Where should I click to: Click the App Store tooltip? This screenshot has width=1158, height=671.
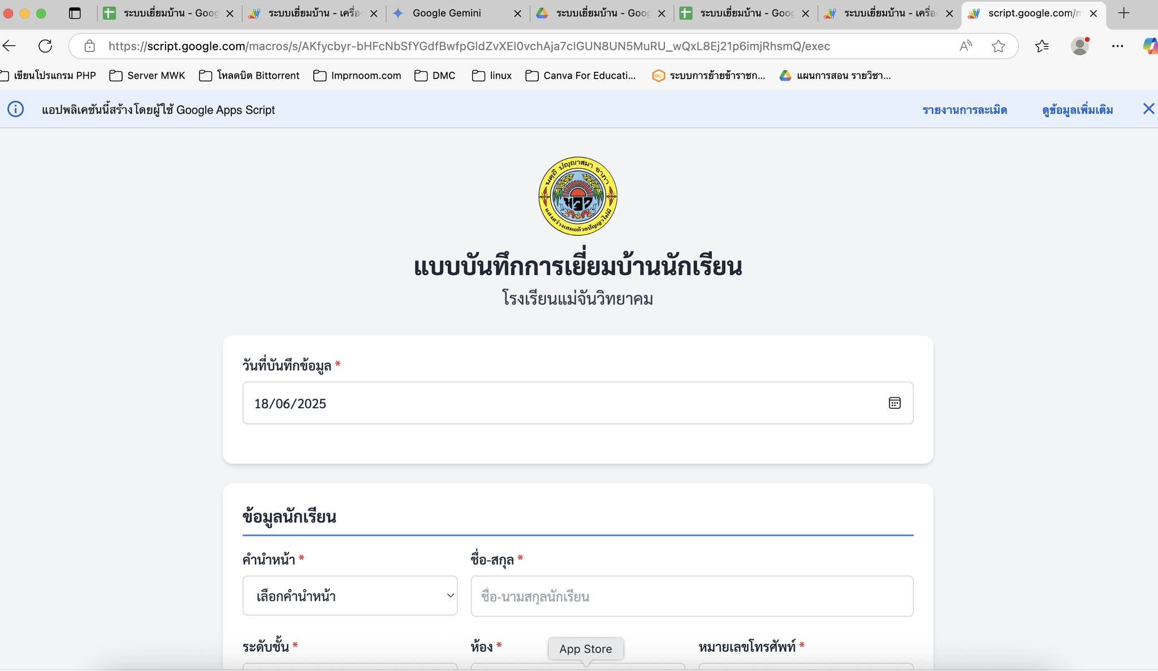click(586, 649)
